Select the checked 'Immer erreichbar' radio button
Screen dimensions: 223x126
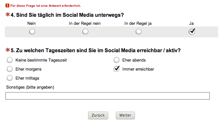(117, 69)
